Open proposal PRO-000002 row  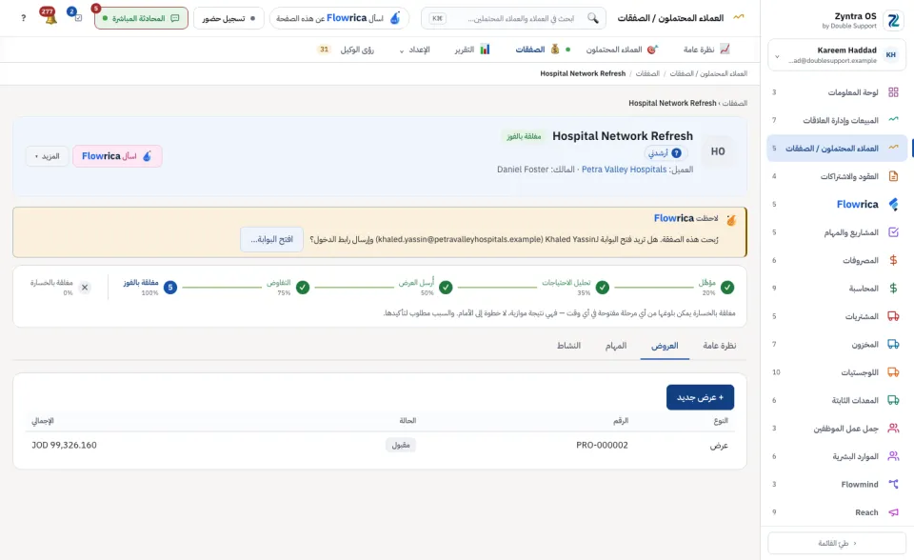[380, 445]
